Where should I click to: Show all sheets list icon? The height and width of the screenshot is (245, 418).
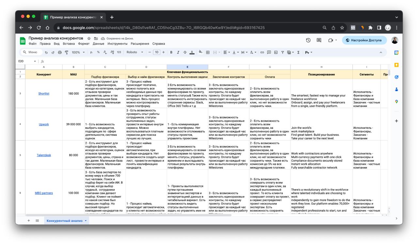click(37, 221)
